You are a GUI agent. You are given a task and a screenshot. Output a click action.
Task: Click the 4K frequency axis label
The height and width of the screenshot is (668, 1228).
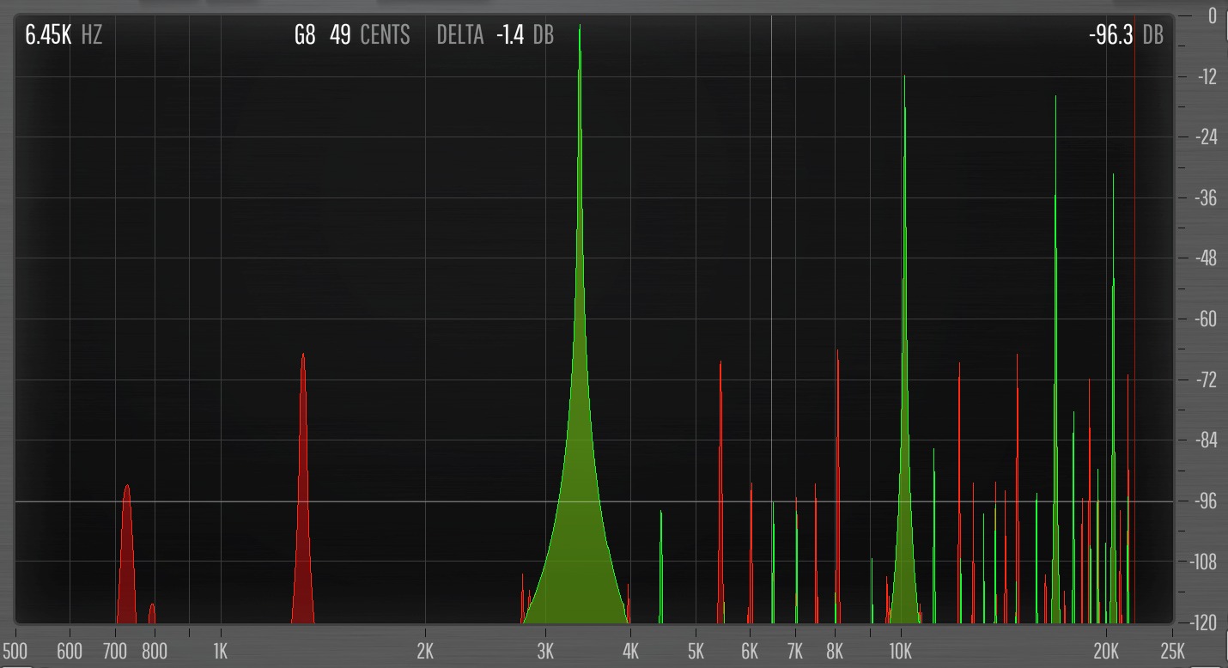coord(631,650)
